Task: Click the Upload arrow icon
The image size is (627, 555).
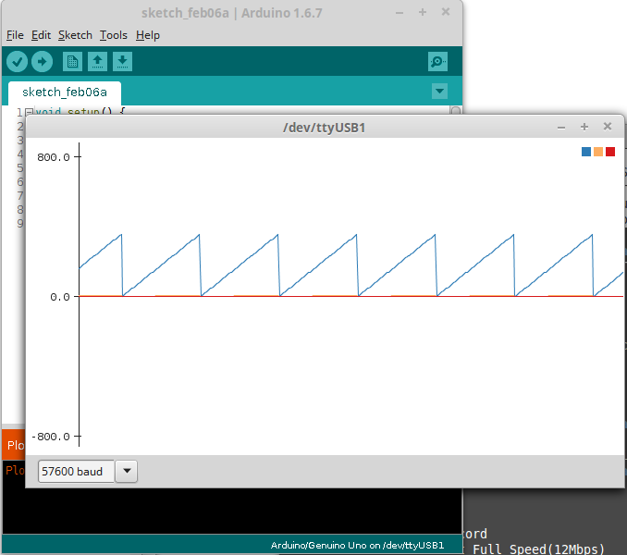Action: (43, 61)
